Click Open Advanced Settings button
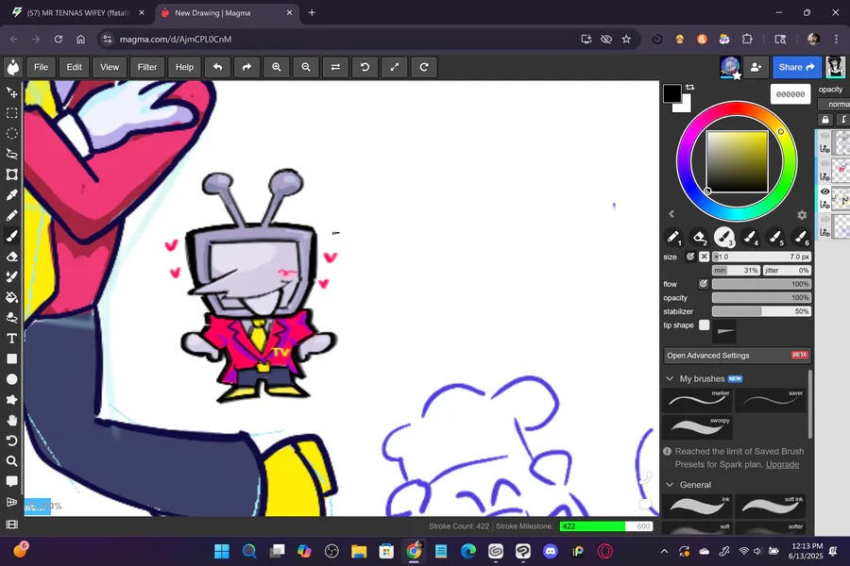This screenshot has height=566, width=850. [x=738, y=356]
